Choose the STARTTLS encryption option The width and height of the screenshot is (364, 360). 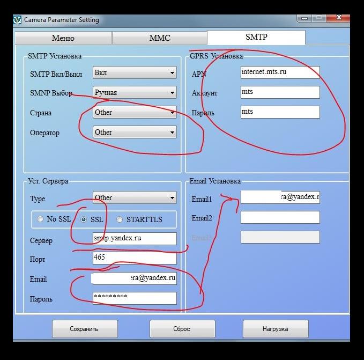coord(120,219)
